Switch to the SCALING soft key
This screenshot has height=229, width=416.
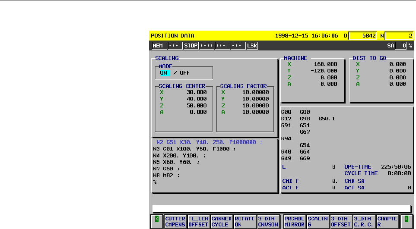pos(318,221)
